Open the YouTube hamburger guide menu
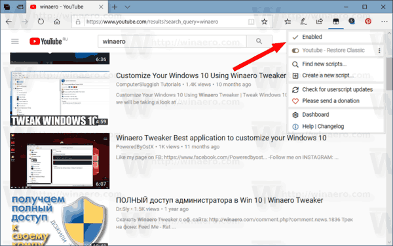Image resolution: width=393 pixels, height=246 pixels. point(15,41)
